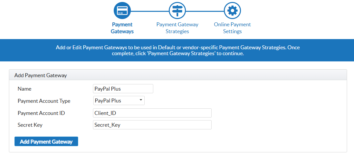Open Online Payment Settings step label
This screenshot has width=354, height=154.
[232, 28]
